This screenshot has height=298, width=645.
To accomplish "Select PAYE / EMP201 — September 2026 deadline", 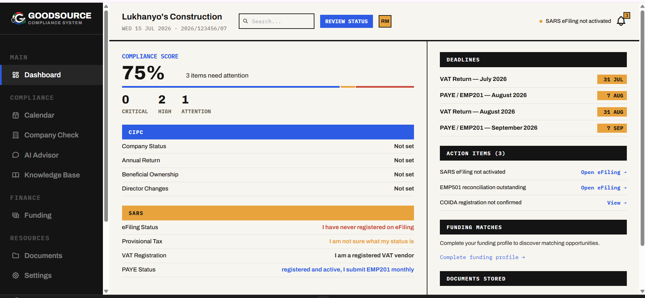I will point(533,128).
